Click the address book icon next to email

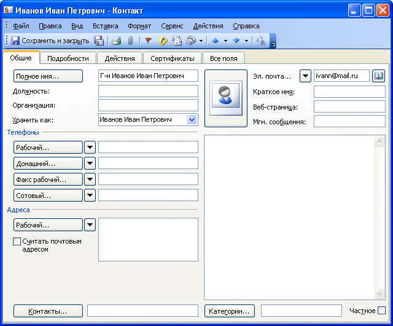(378, 76)
